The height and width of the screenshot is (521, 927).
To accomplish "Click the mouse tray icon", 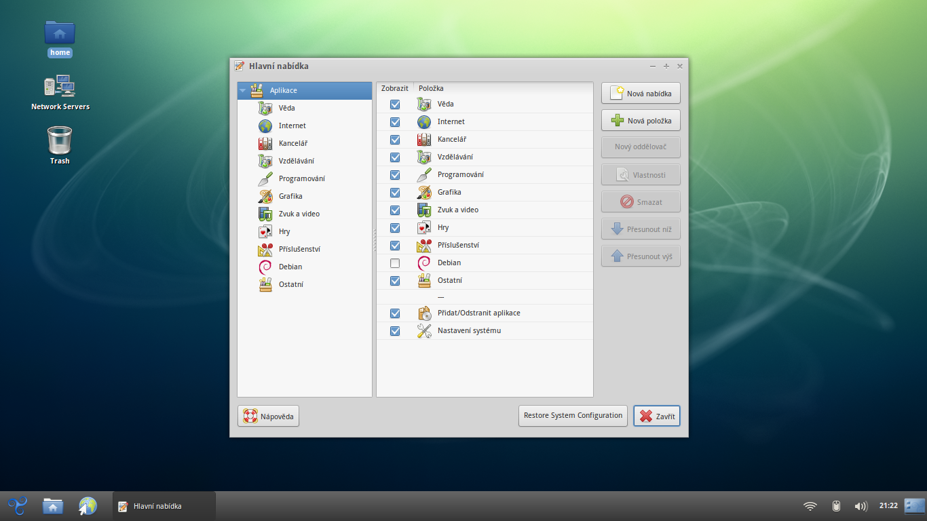I will click(837, 506).
